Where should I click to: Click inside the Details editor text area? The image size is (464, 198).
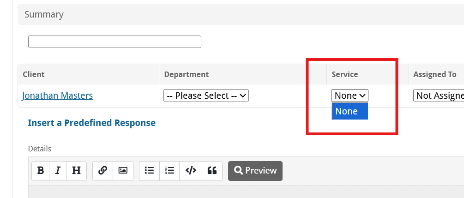[x=246, y=192]
